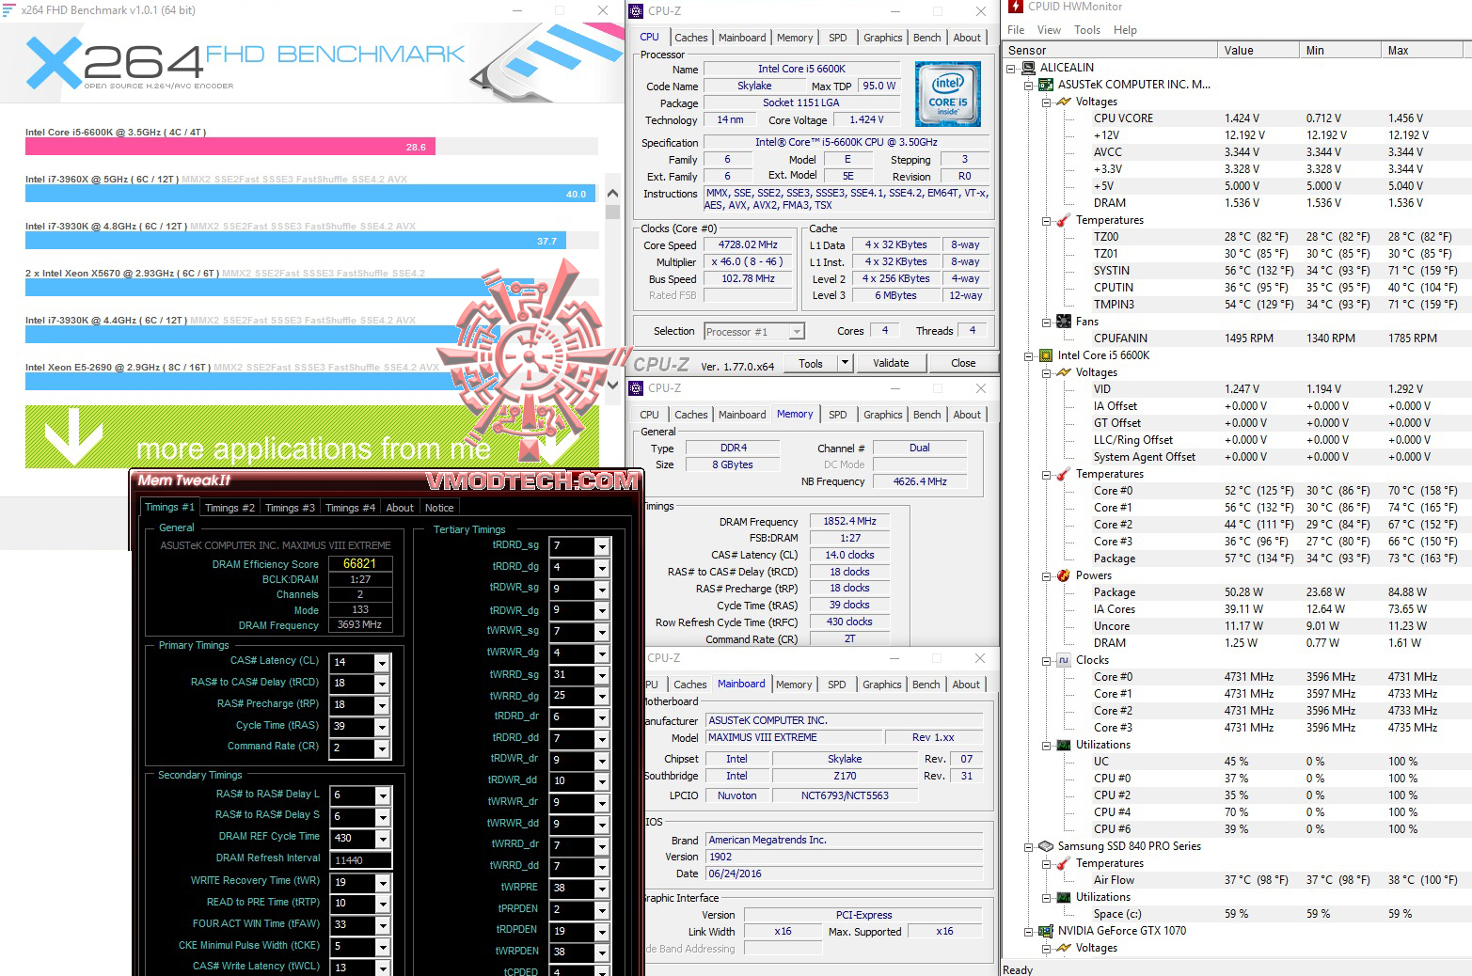Open the tRDRD_sg dropdown in Tertiary Timings
Image resolution: width=1472 pixels, height=976 pixels.
(x=602, y=546)
